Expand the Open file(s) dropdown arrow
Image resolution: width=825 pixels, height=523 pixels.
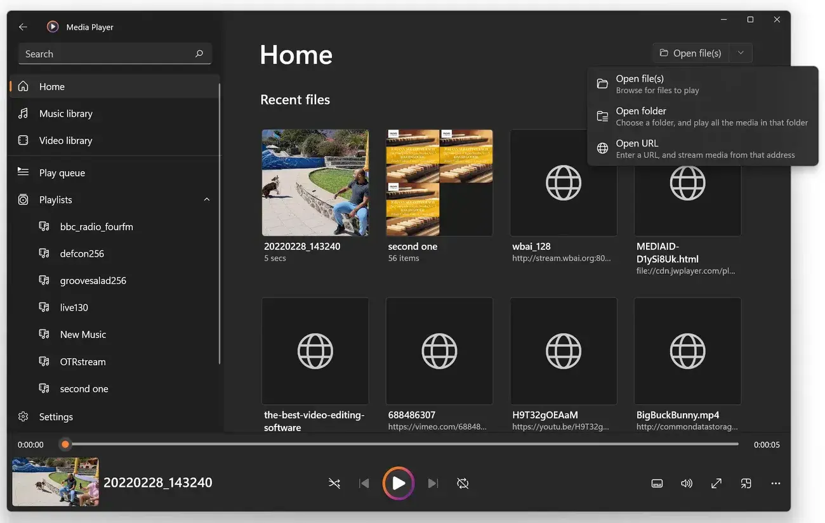pos(740,53)
